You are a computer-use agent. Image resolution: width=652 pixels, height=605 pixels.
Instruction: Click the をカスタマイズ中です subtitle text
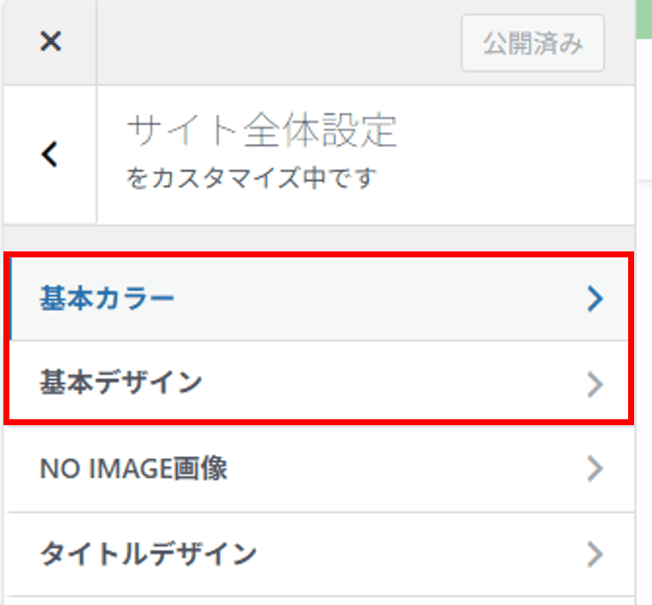coord(251,180)
